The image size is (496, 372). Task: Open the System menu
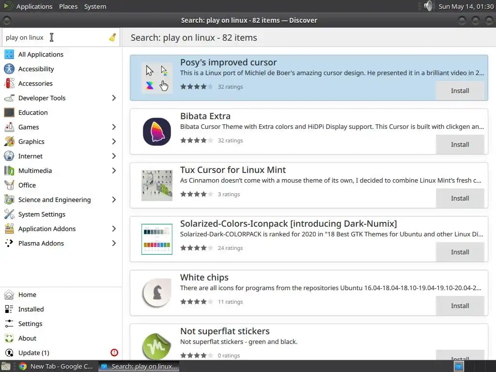(x=95, y=6)
